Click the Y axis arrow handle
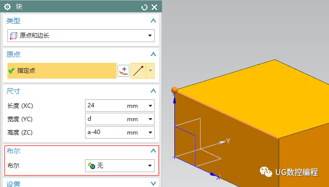Viewport: 329px width, 187px height. [x=222, y=142]
